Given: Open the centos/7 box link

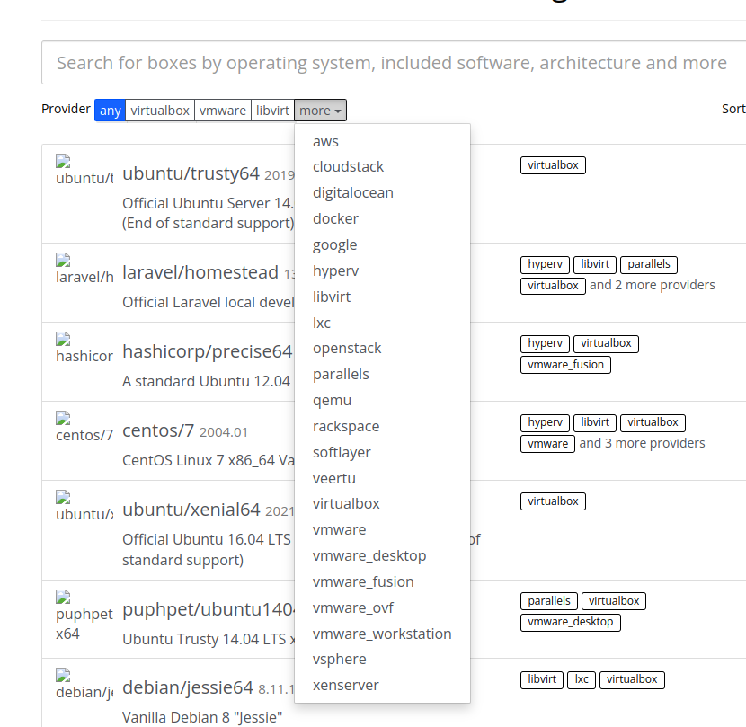Looking at the screenshot, I should [158, 430].
